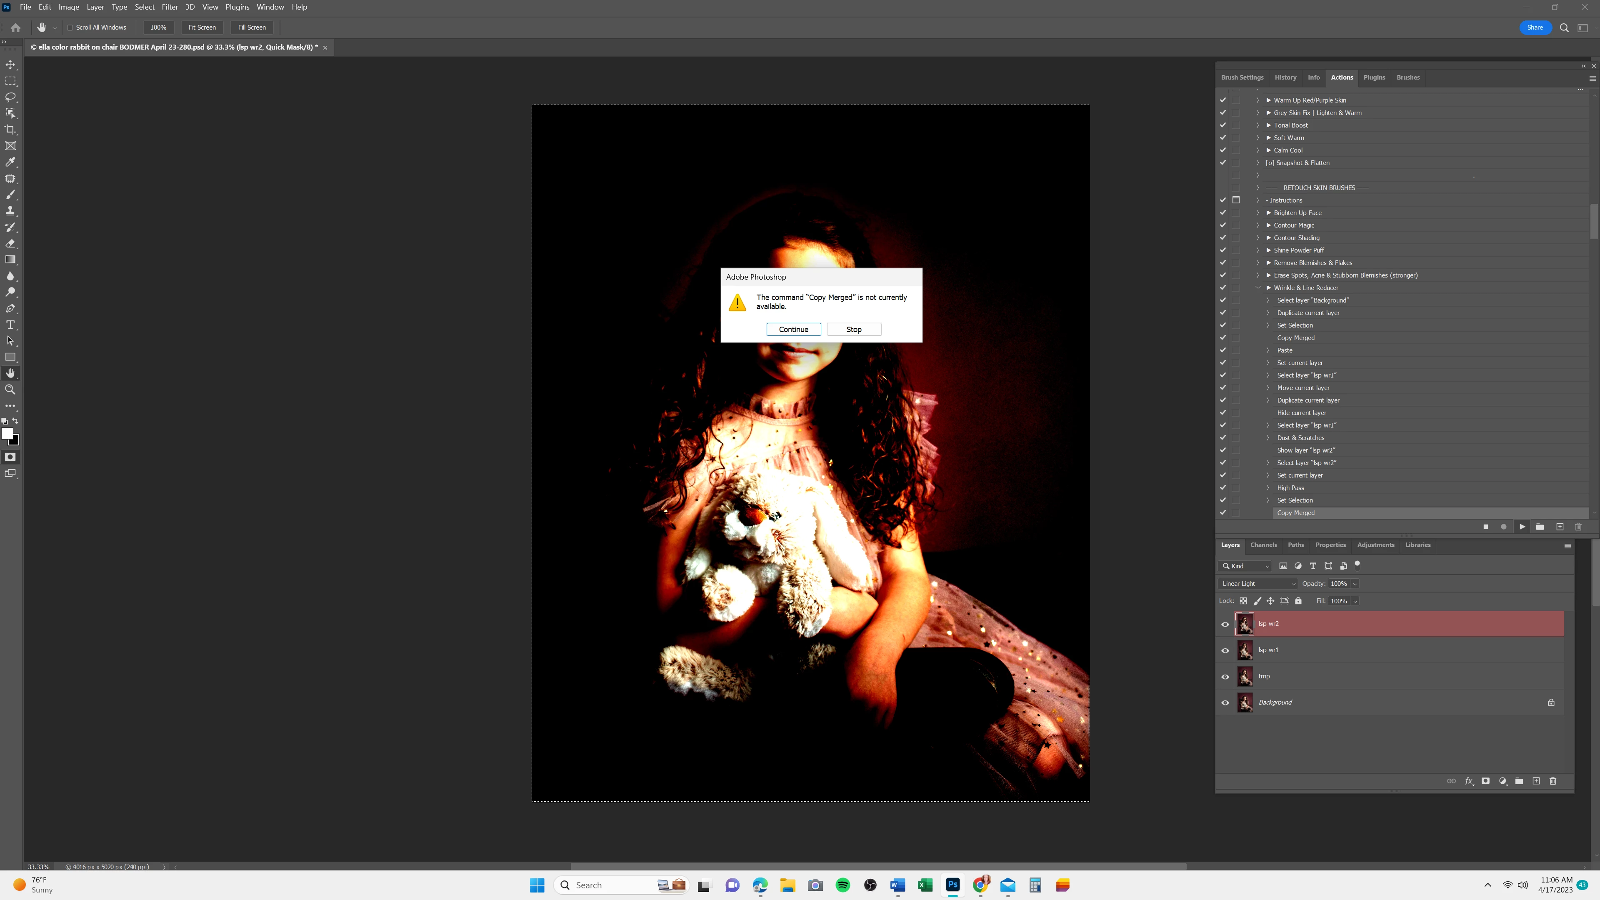Image resolution: width=1600 pixels, height=900 pixels.
Task: Click Stop in the dialog
Action: tap(853, 329)
